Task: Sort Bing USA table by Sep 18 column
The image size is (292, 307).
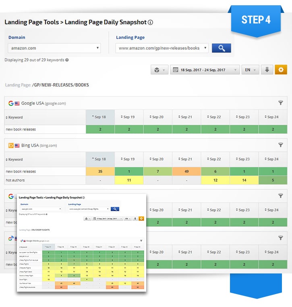Action: click(100, 159)
